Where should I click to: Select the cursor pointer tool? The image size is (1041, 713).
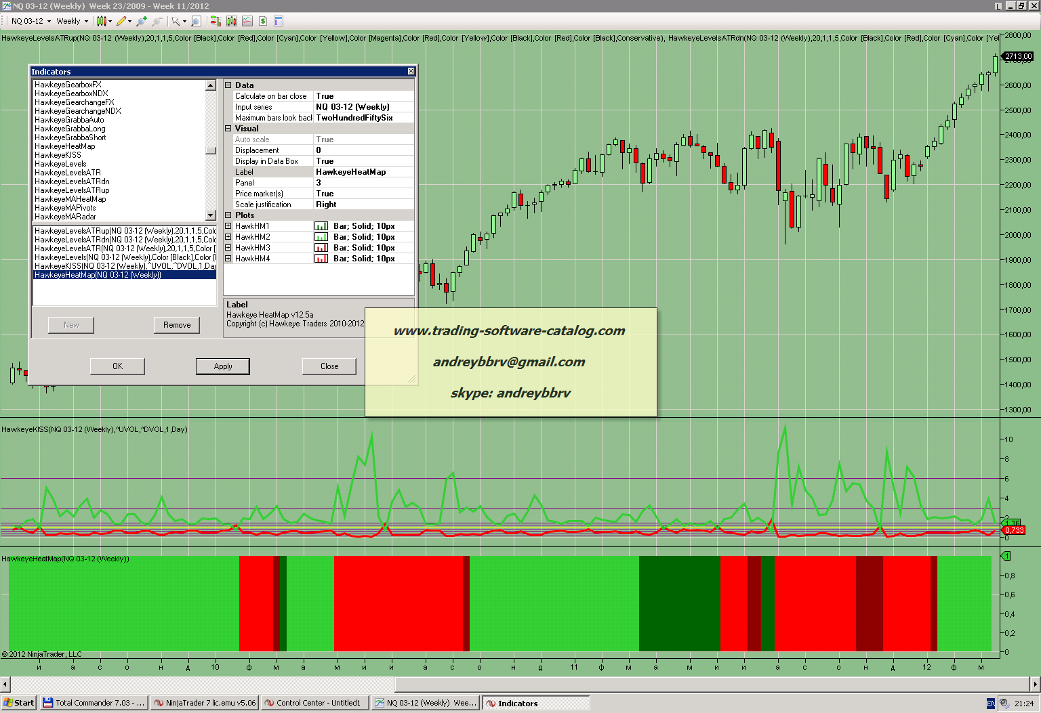176,21
